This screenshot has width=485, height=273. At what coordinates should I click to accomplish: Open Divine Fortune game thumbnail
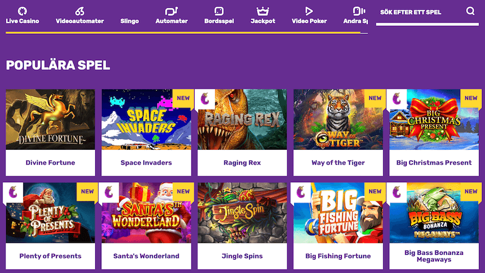coord(50,120)
